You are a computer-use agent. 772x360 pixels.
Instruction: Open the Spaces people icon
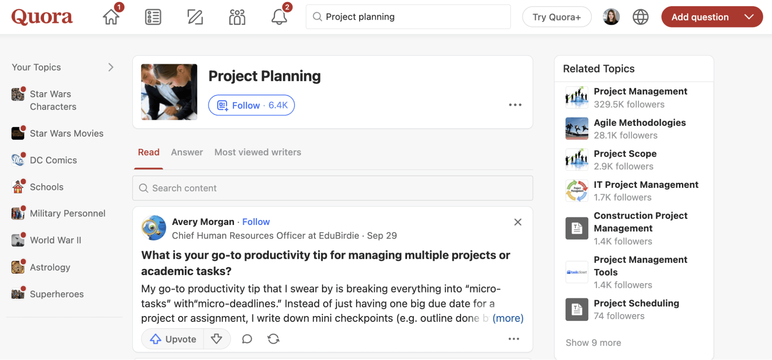[x=237, y=17]
